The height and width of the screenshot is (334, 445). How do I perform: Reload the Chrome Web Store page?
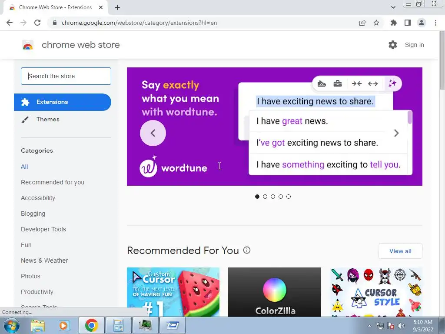(37, 23)
